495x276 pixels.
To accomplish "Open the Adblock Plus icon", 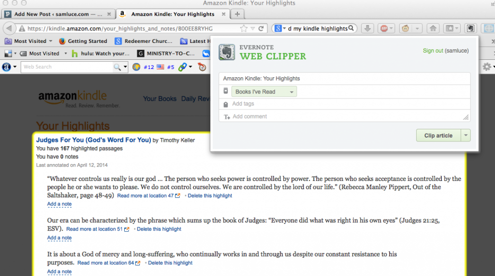I will pyautogui.click(x=384, y=28).
